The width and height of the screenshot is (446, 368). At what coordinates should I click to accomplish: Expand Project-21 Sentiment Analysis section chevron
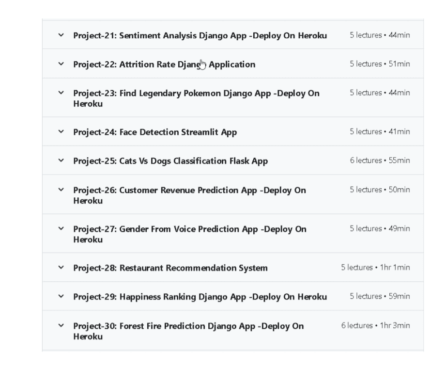click(x=61, y=35)
